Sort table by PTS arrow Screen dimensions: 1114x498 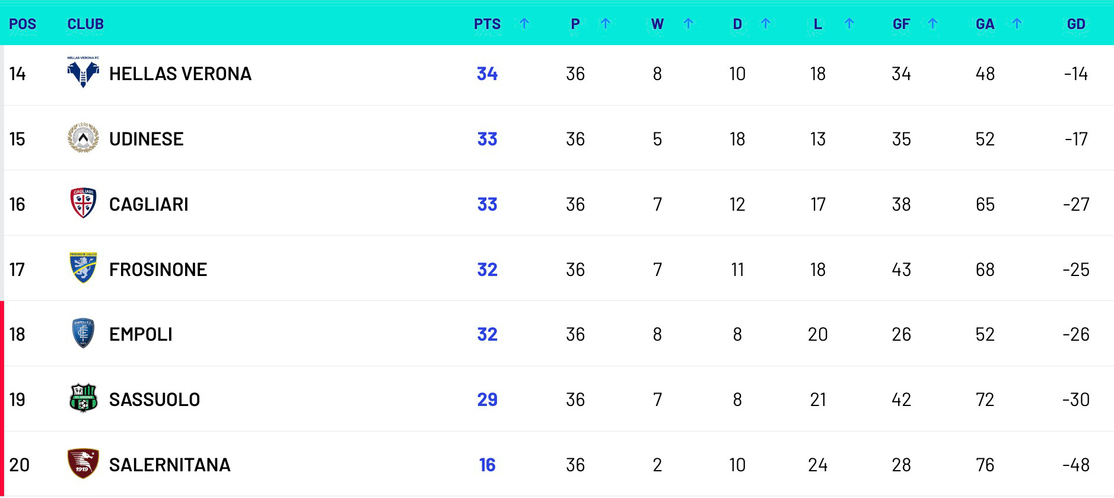pyautogui.click(x=524, y=24)
